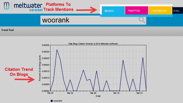Open the meltwater icerocket home link
The image size is (183, 103).
28,7
